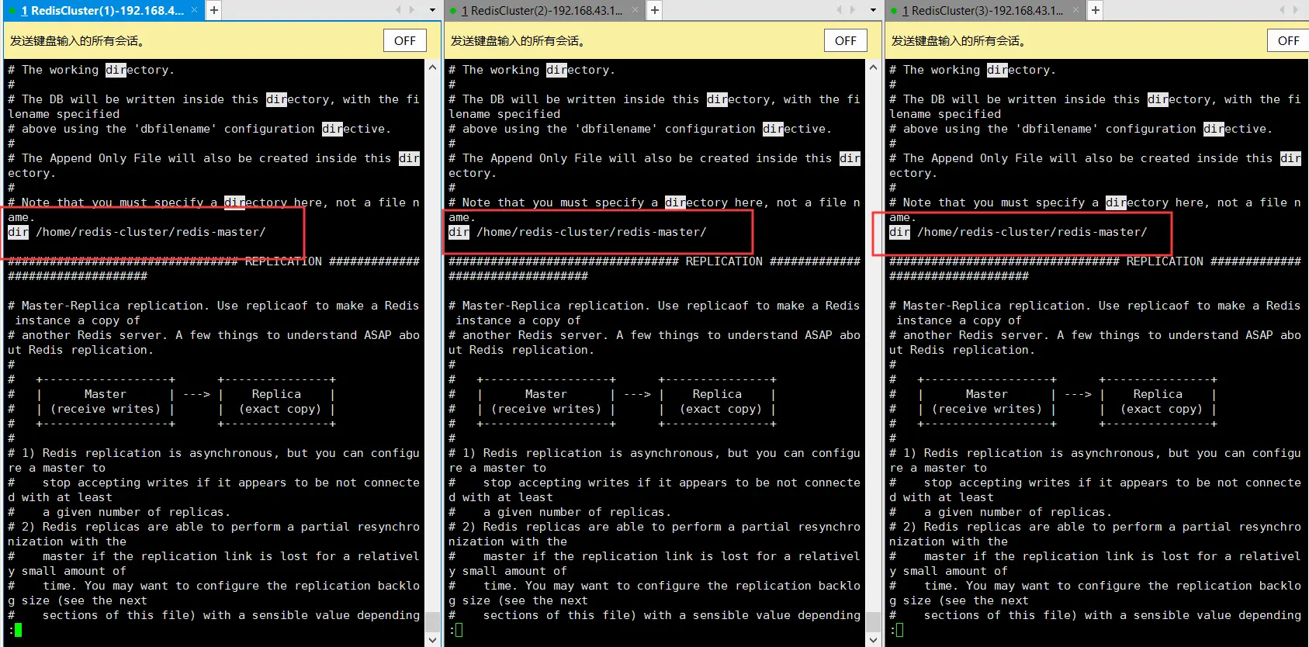Click the redis-master path in RedisCluster(1) pane
Image resolution: width=1309 pixels, height=647 pixels.
[151, 232]
